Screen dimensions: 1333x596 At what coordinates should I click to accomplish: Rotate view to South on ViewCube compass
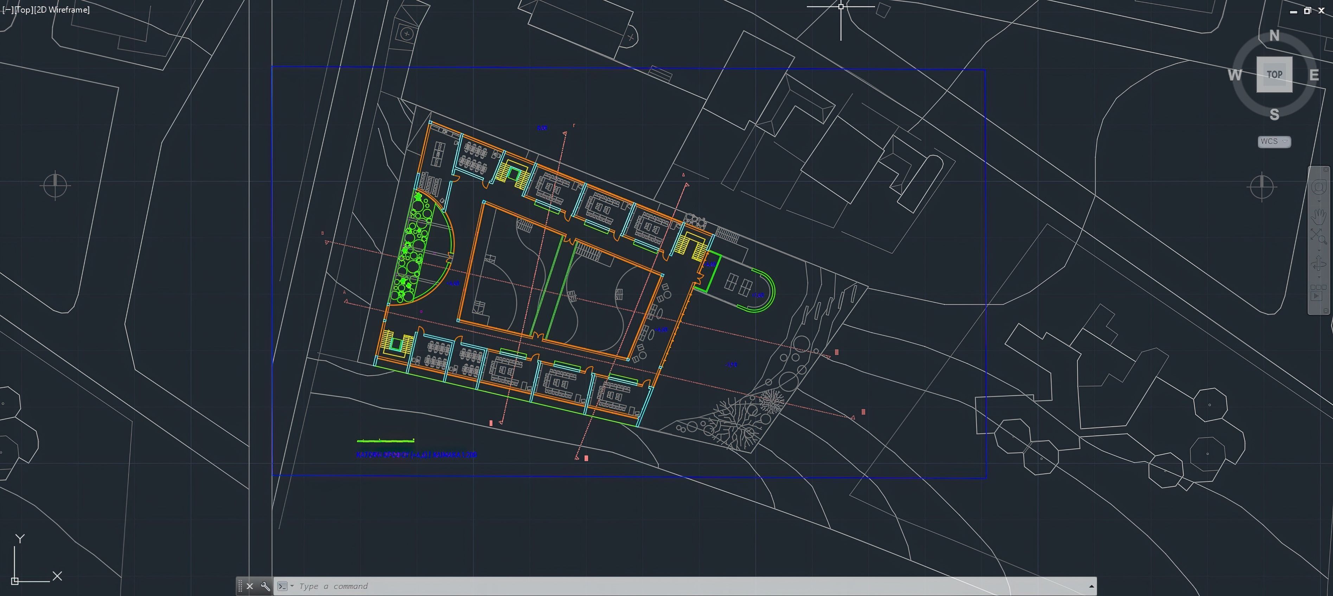[x=1274, y=114]
